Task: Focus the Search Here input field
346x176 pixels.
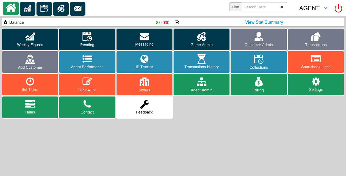Action: 259,7
